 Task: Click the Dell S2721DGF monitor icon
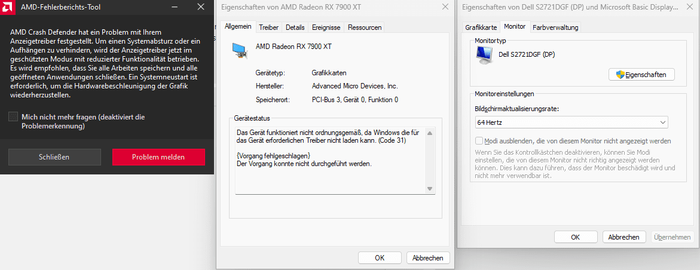click(x=484, y=56)
